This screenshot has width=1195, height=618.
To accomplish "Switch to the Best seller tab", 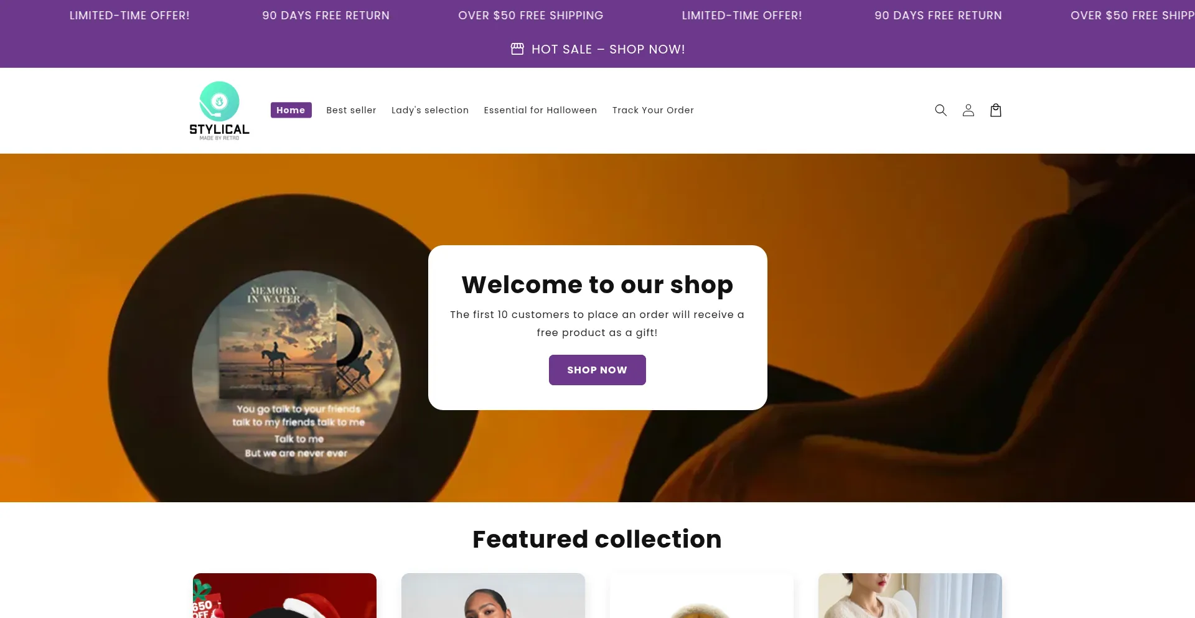I will (x=351, y=110).
